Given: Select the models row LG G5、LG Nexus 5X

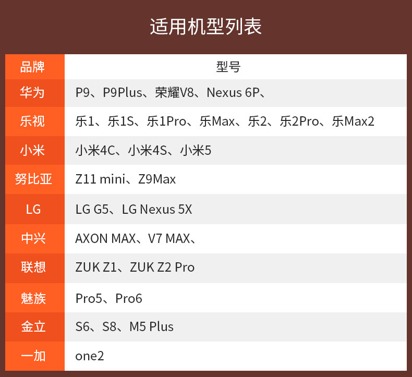Looking at the screenshot, I should [235, 209].
